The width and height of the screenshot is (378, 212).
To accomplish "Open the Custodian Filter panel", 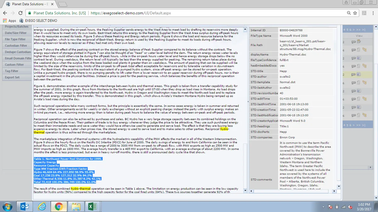I will pyautogui.click(x=16, y=46).
